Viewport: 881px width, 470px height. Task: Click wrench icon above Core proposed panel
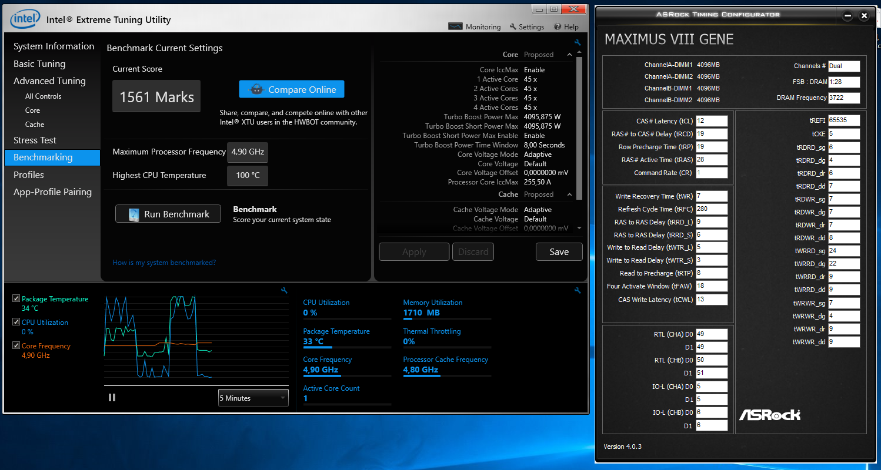(578, 42)
